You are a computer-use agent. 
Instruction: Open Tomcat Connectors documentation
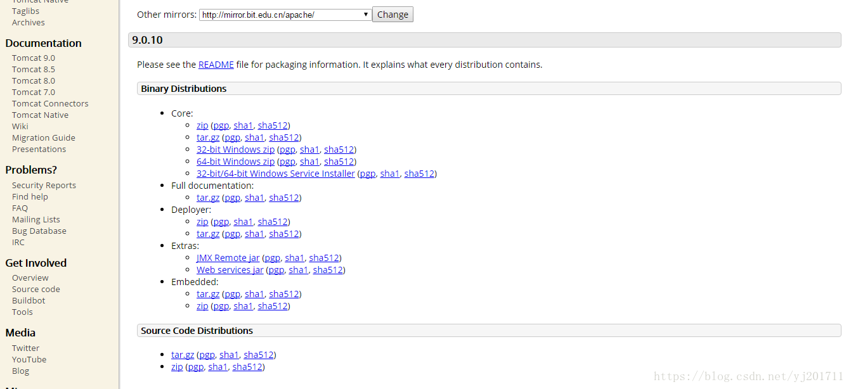click(50, 103)
